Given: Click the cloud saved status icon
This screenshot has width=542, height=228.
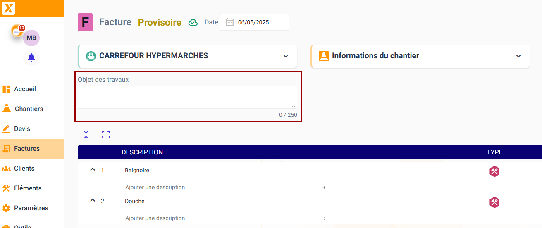Looking at the screenshot, I should tap(193, 23).
